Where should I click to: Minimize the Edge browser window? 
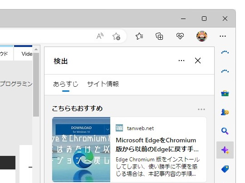[x=183, y=19]
